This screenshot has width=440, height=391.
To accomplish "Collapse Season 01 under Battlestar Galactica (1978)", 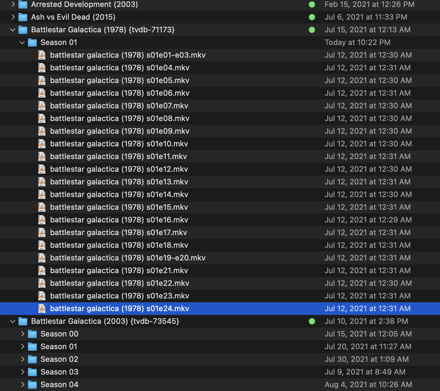I will (22, 42).
